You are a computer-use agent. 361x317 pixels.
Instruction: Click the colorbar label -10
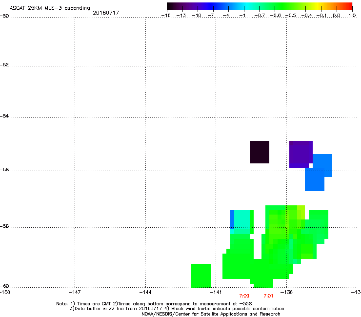coord(197,16)
